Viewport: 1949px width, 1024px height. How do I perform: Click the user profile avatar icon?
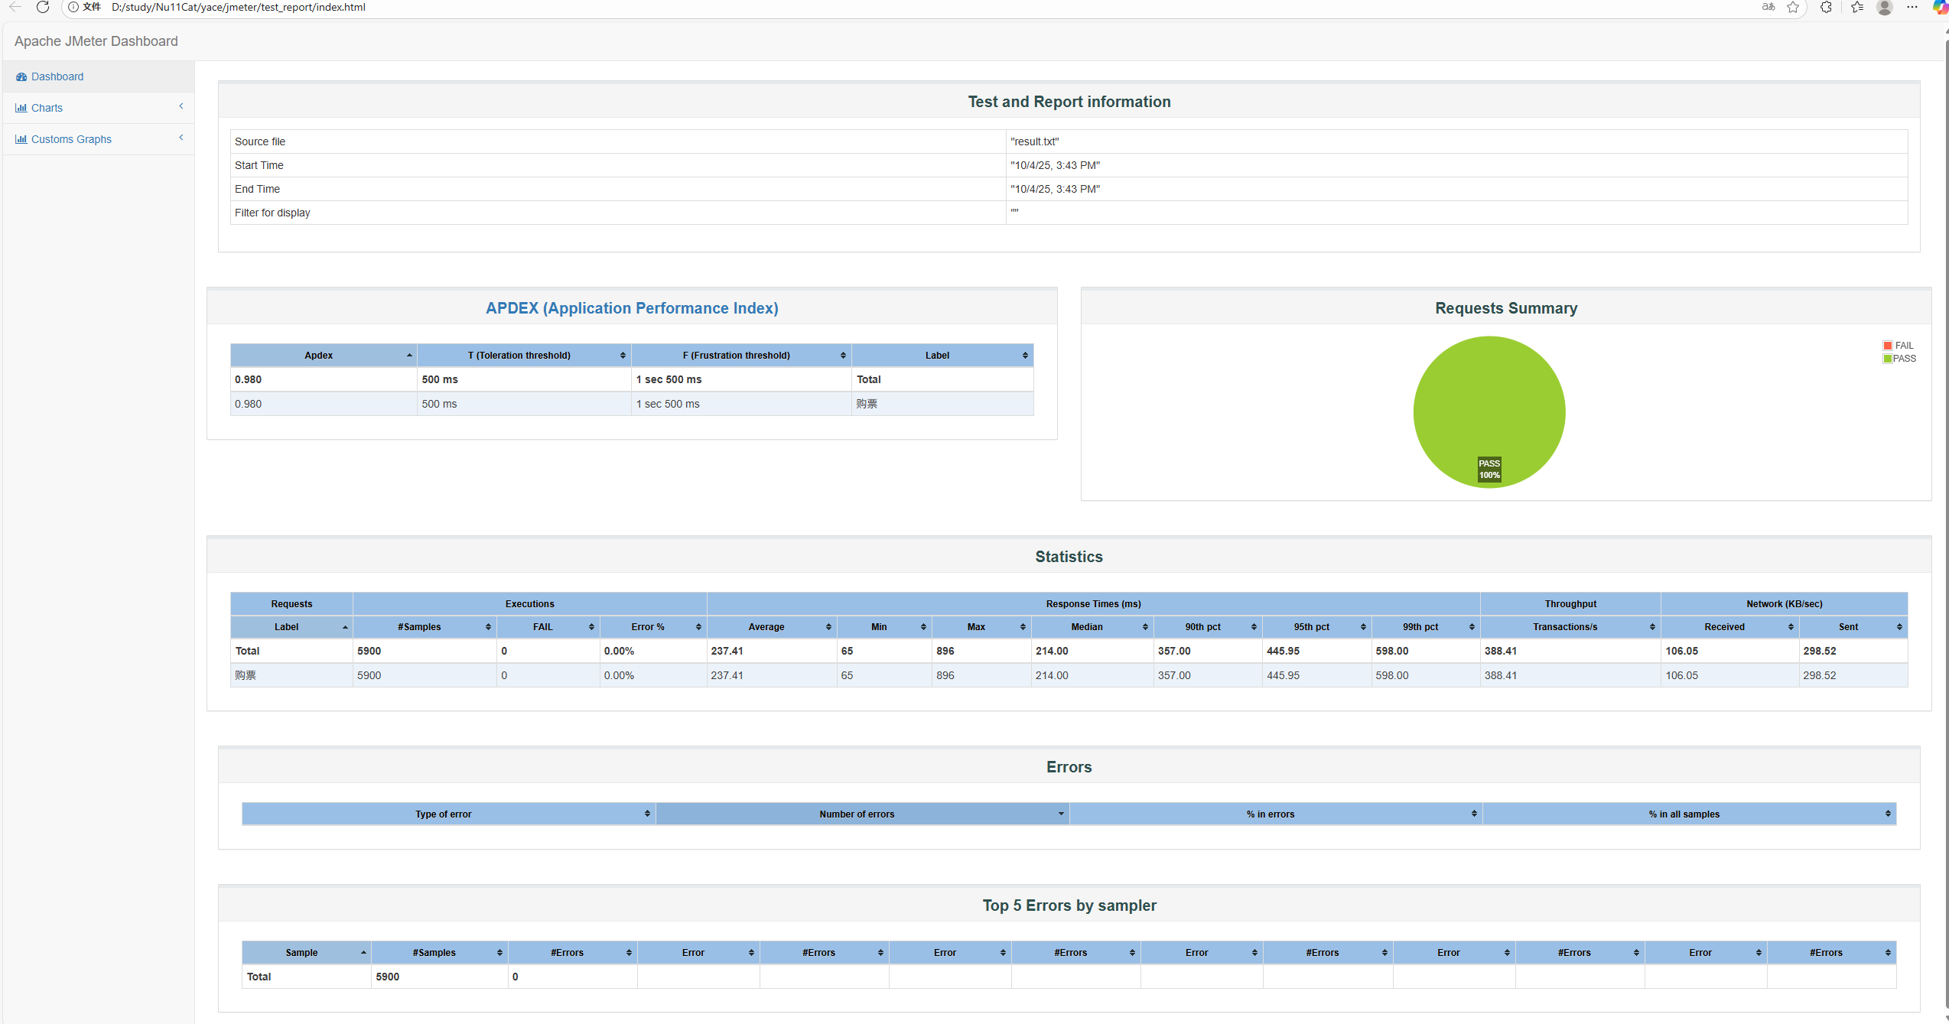[1885, 7]
